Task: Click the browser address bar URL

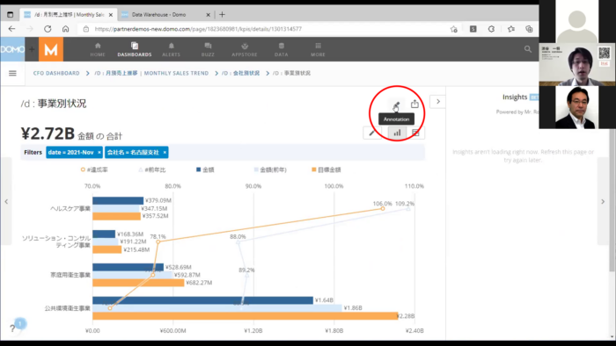Action: click(x=198, y=29)
